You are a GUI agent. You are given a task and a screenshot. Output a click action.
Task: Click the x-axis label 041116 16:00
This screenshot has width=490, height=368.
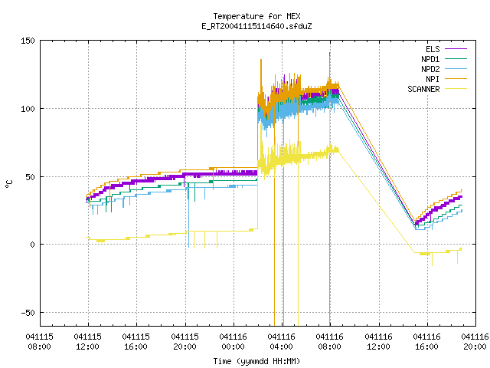point(427,342)
